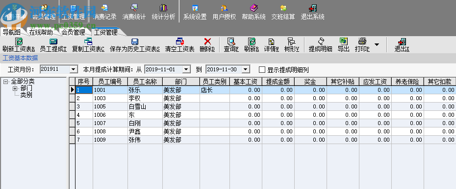Expand the 部门 tree node
This screenshot has width=456, height=189.
15,88
